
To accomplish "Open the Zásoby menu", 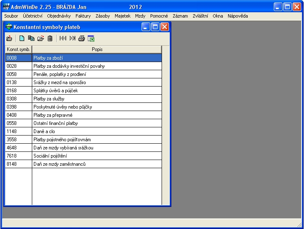I will [x=102, y=16].
